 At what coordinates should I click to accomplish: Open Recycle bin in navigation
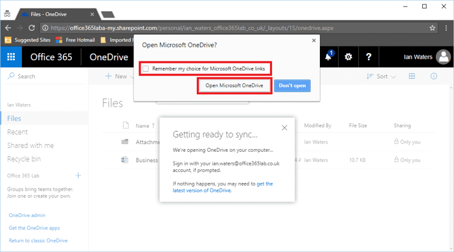coord(24,159)
